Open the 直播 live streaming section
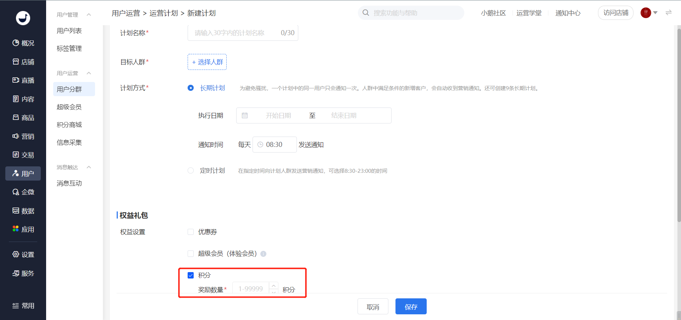This screenshot has width=681, height=320. tap(23, 81)
